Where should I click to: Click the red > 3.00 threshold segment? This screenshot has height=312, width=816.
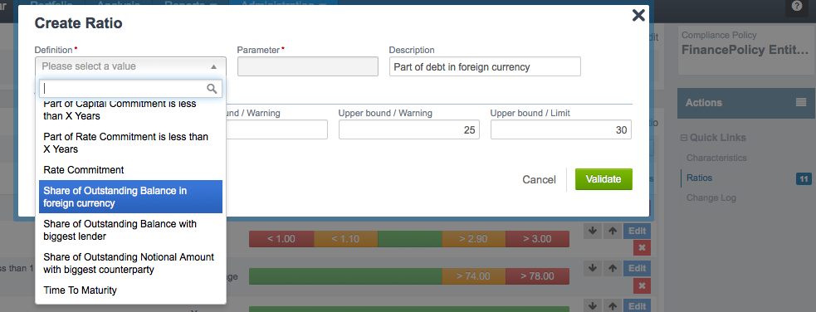(x=538, y=239)
